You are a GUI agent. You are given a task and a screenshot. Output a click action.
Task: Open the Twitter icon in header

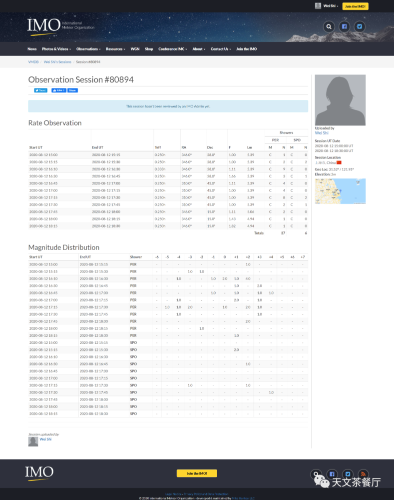[359, 26]
